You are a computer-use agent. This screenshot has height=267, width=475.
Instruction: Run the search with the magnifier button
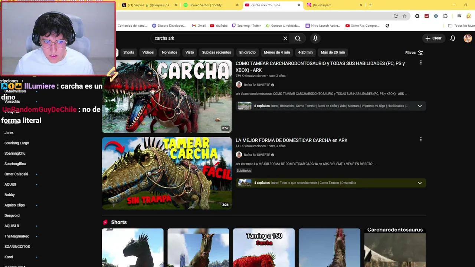[x=298, y=38]
